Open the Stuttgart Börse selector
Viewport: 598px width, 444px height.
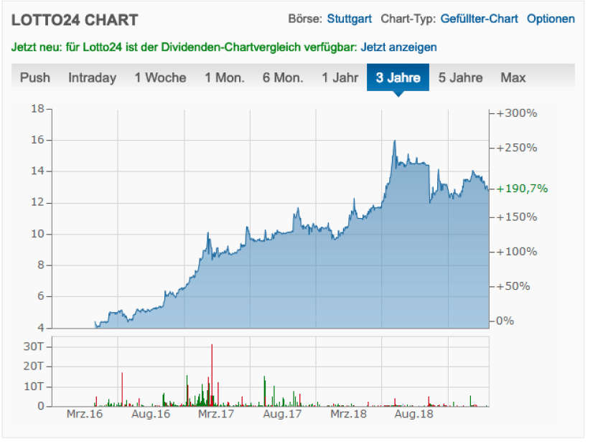point(350,19)
